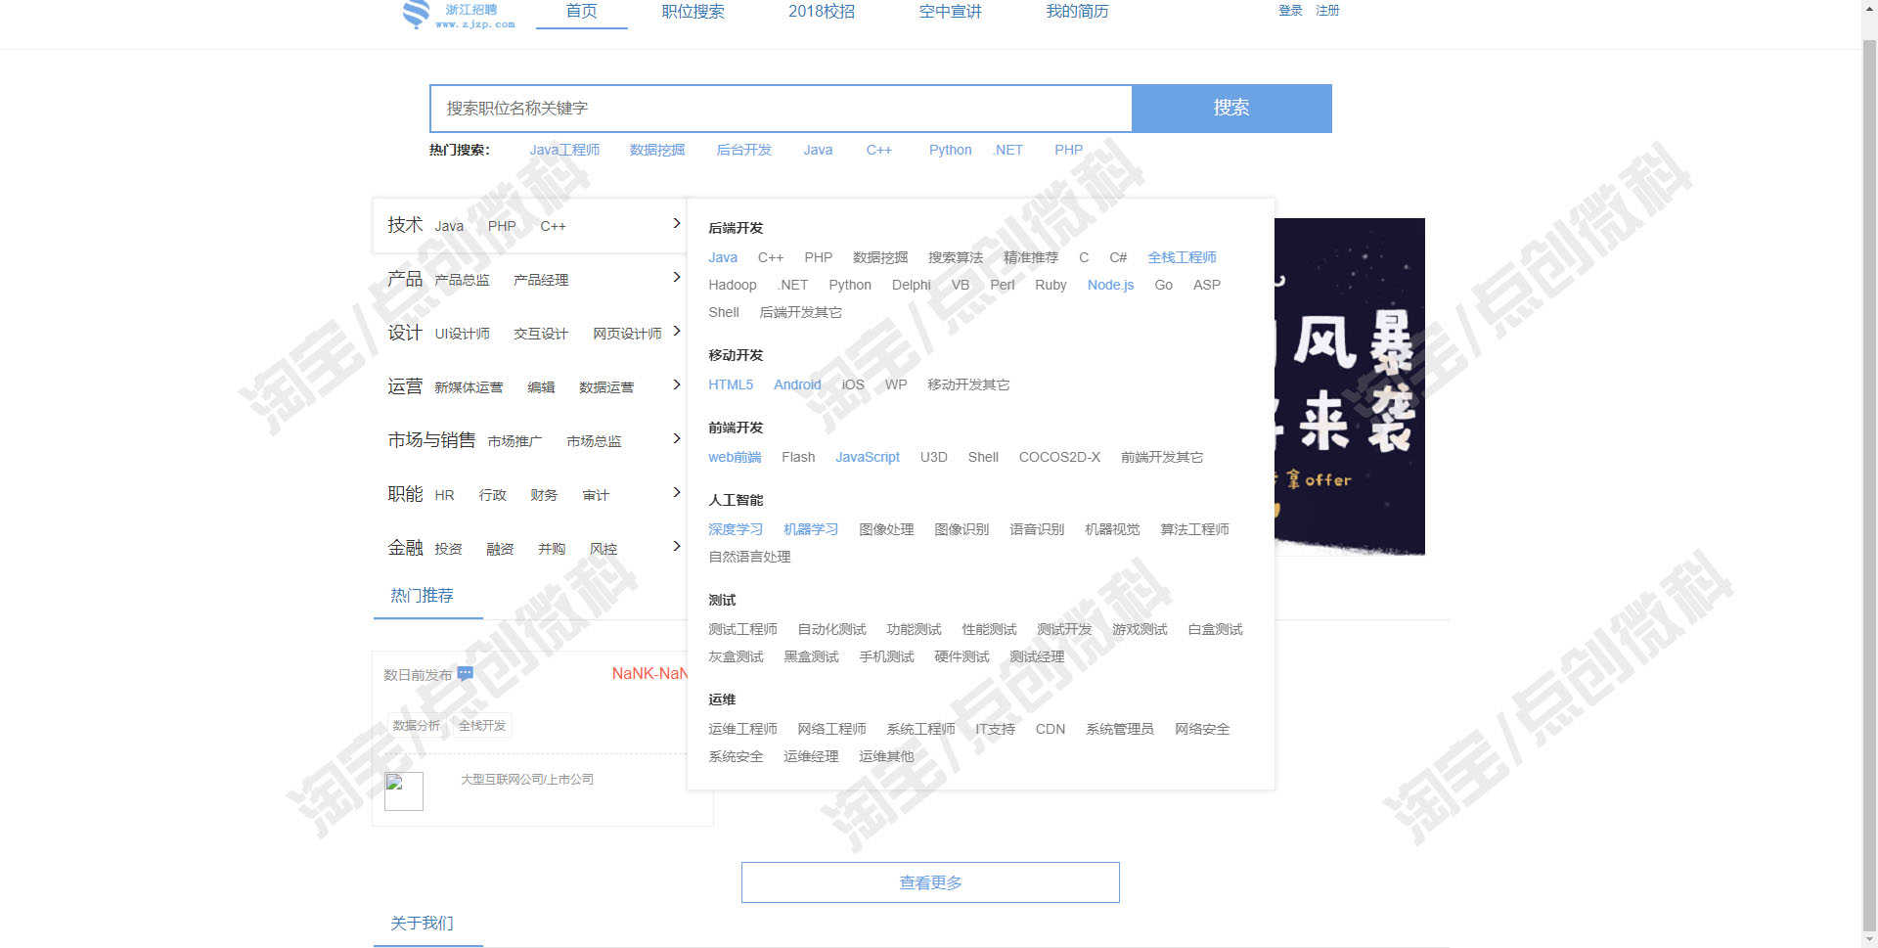Select hot search Java工程师
This screenshot has width=1878, height=948.
(564, 150)
